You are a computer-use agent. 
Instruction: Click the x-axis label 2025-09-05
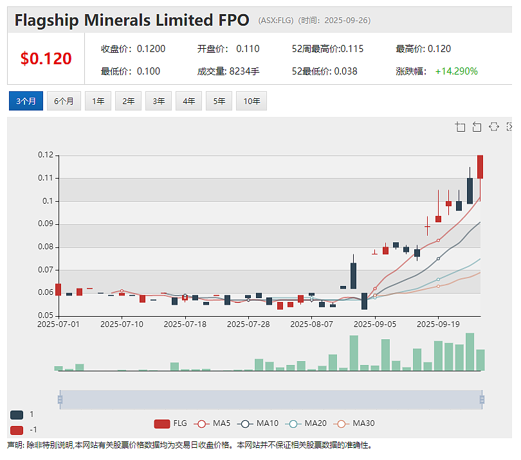pos(375,324)
